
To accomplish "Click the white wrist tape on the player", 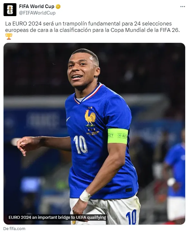I will point(85,196).
